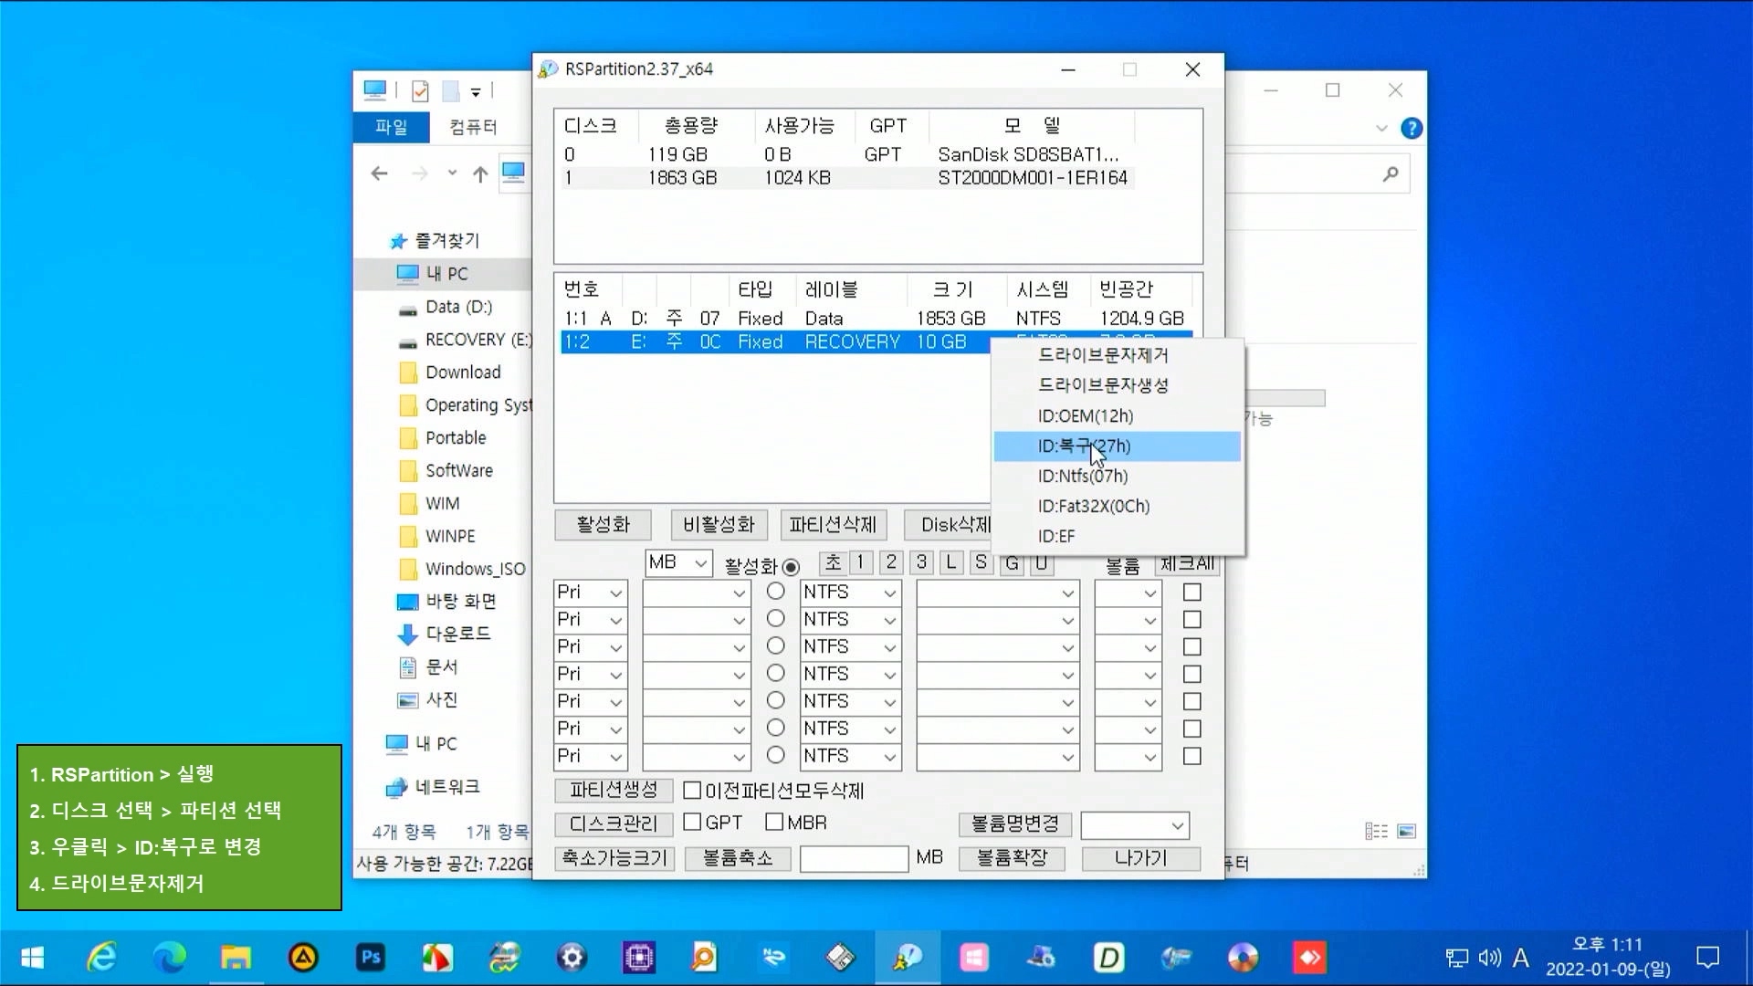Check the last partition row checkbox
Image resolution: width=1753 pixels, height=986 pixels.
pos(1191,757)
